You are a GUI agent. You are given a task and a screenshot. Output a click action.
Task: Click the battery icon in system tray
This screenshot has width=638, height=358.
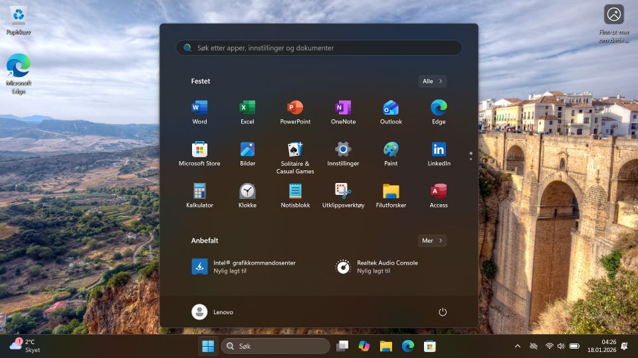click(574, 346)
